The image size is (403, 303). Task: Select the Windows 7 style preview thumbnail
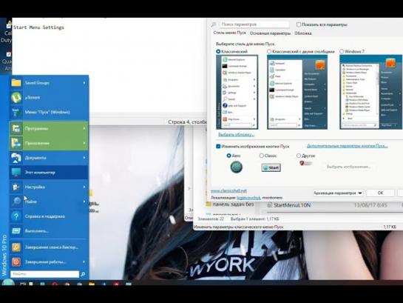coord(371,92)
